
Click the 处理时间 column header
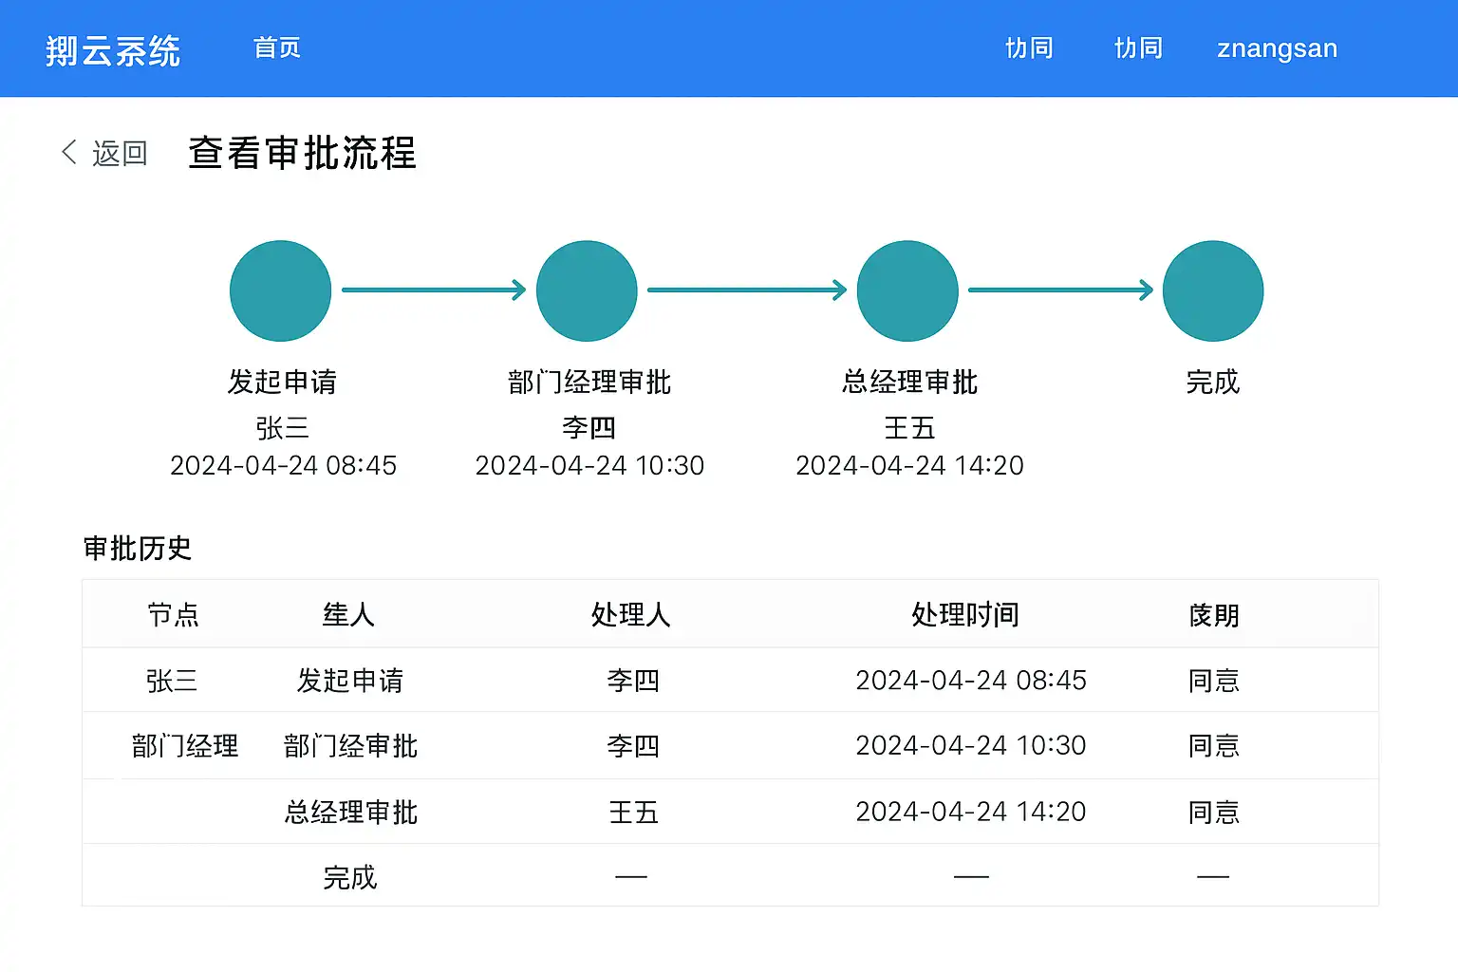(965, 615)
